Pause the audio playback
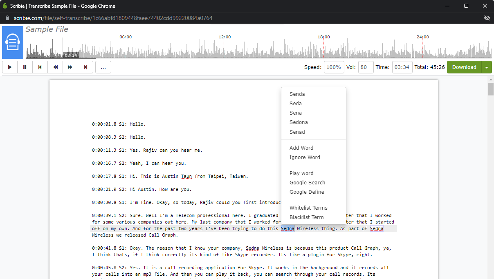 click(25, 67)
